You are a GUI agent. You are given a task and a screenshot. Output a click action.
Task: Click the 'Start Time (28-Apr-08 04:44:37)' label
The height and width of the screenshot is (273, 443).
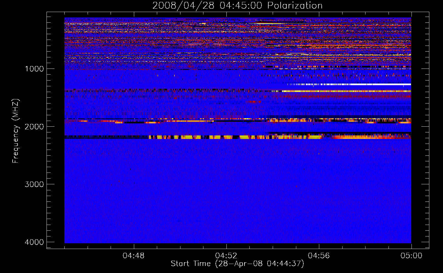237,264
